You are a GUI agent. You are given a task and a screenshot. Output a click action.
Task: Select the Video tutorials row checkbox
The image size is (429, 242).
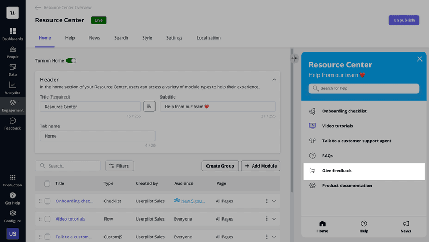[x=47, y=219]
